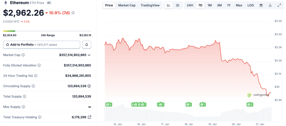The image size is (286, 126).
Task: Select the 3M time range button
Action: 220,5
